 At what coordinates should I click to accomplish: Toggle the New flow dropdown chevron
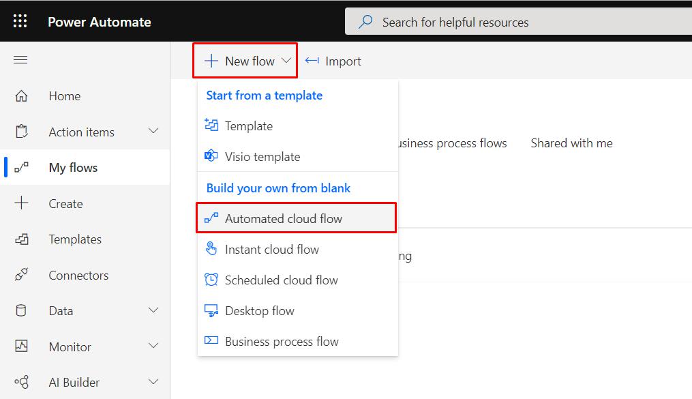coord(286,61)
